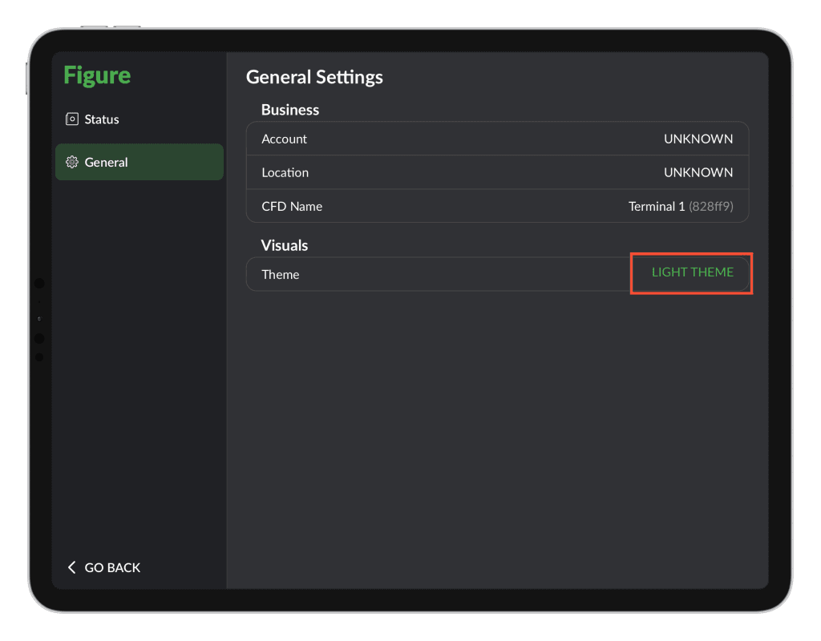Click the back chevron arrow icon

(71, 567)
